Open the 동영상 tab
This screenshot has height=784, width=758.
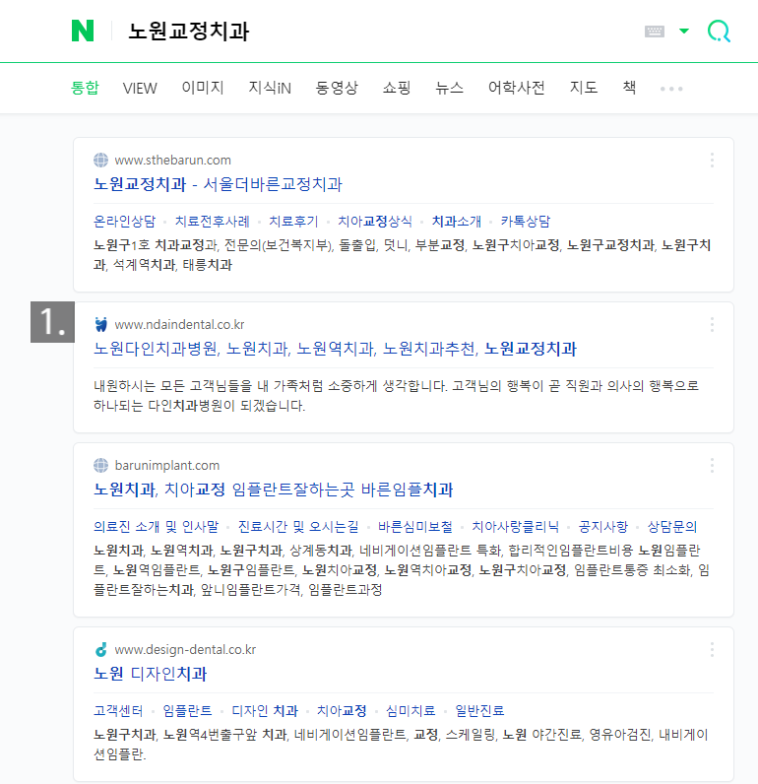pos(337,88)
